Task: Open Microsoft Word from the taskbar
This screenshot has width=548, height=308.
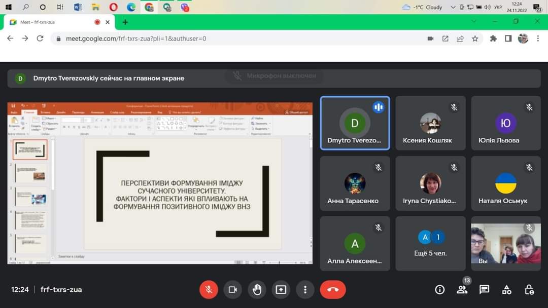Action: pos(78,7)
